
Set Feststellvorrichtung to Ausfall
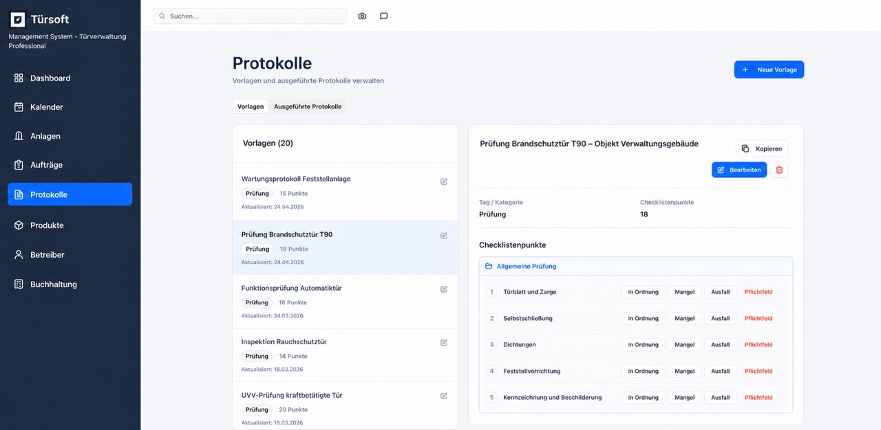(721, 372)
